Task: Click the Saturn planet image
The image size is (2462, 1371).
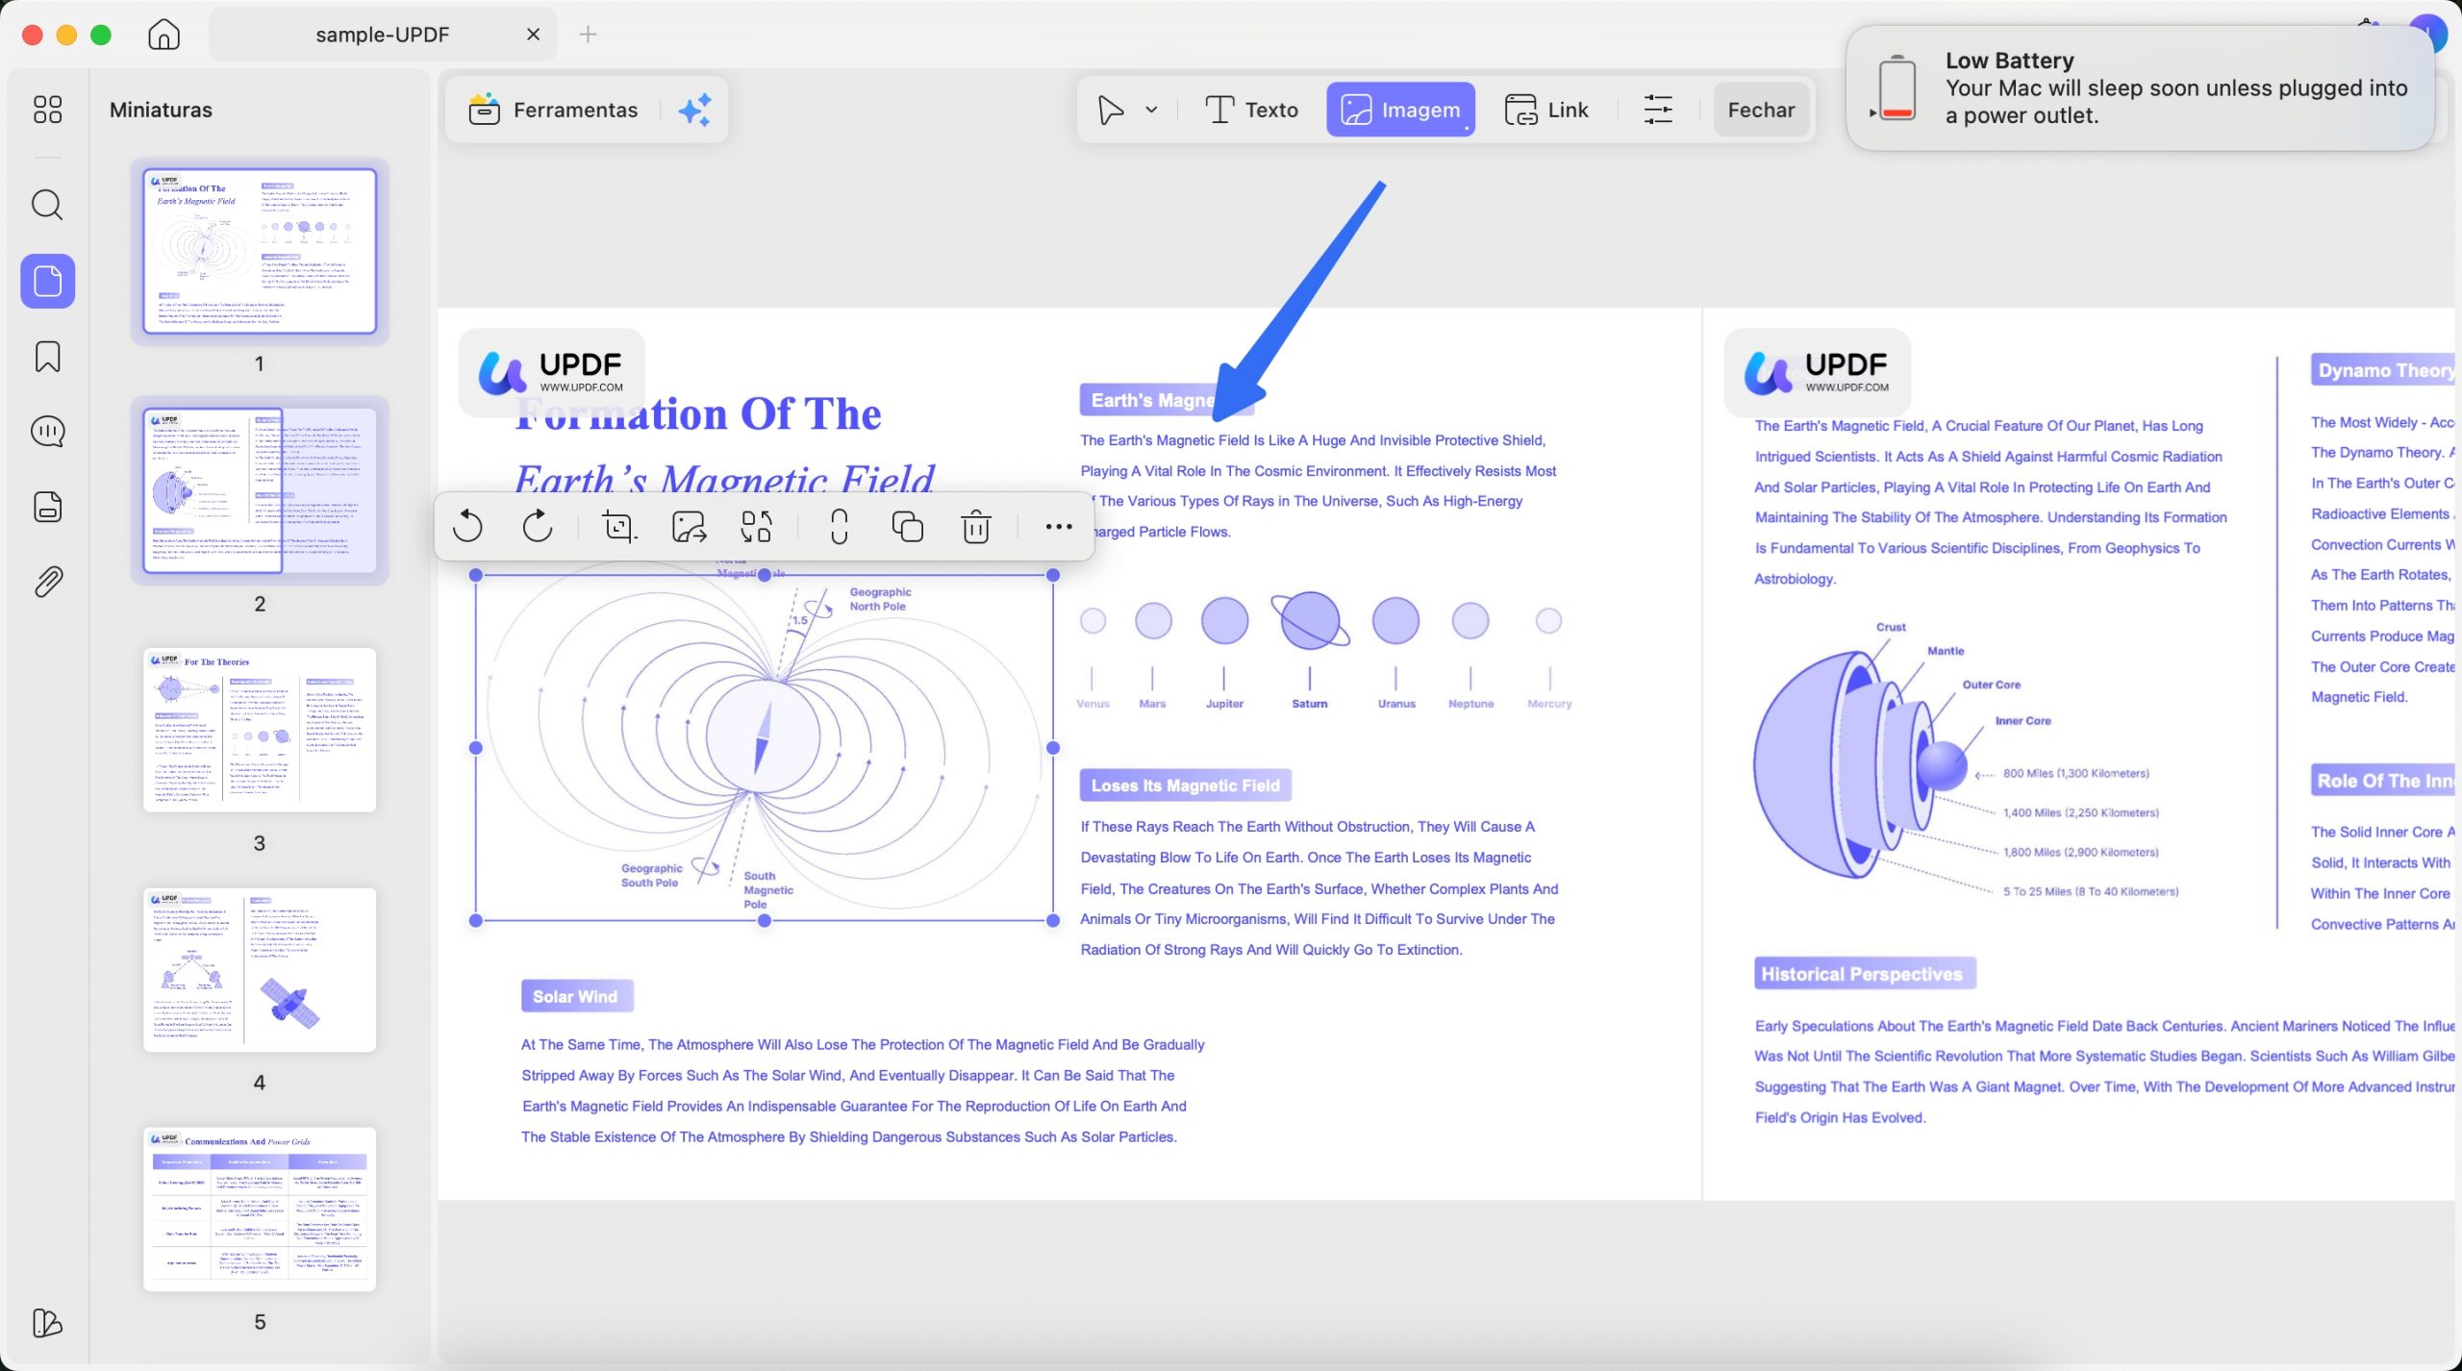Action: click(x=1310, y=620)
